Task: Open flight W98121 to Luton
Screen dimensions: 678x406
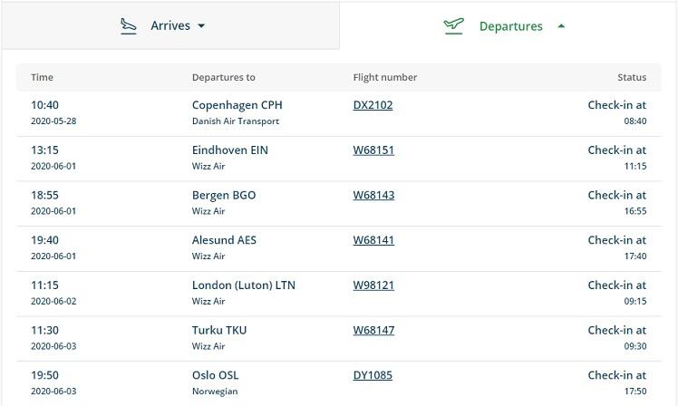Action: (x=373, y=285)
